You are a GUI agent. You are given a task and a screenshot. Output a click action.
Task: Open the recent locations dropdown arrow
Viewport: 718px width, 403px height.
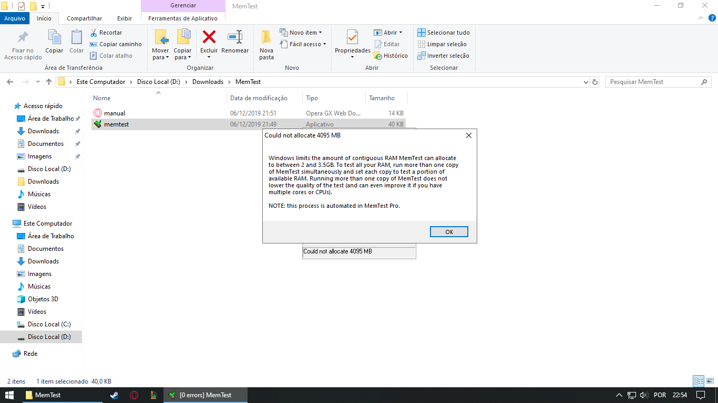pos(38,82)
